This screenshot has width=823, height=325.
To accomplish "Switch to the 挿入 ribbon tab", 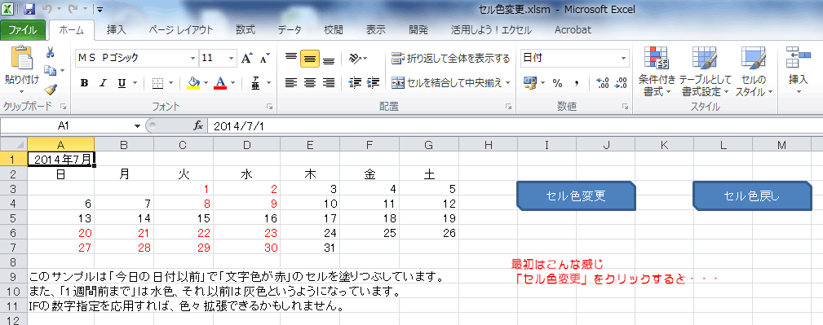I will tap(117, 30).
